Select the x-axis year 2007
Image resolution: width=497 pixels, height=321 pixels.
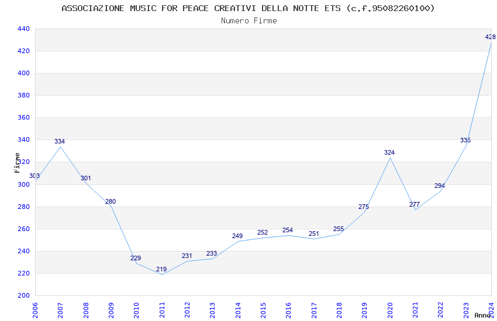(61, 310)
